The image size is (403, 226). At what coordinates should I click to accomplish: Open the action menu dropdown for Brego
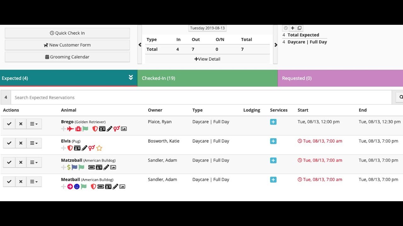(x=34, y=124)
